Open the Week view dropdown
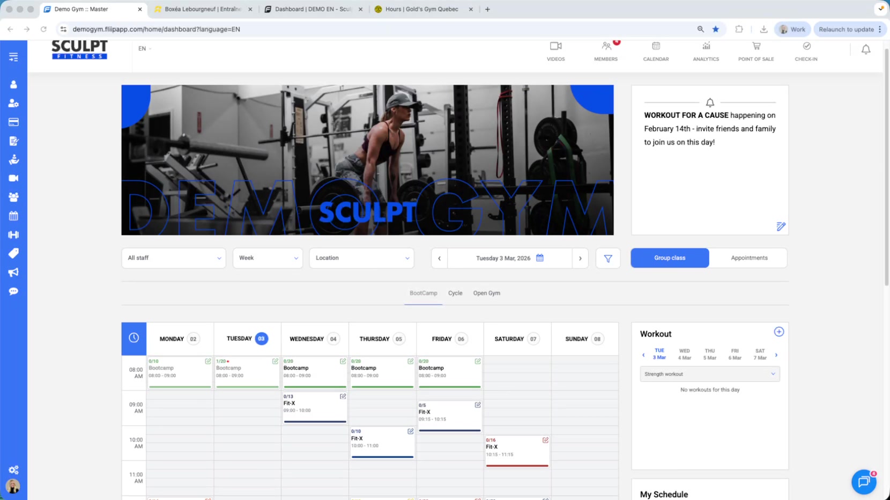Viewport: 890px width, 500px height. click(268, 258)
